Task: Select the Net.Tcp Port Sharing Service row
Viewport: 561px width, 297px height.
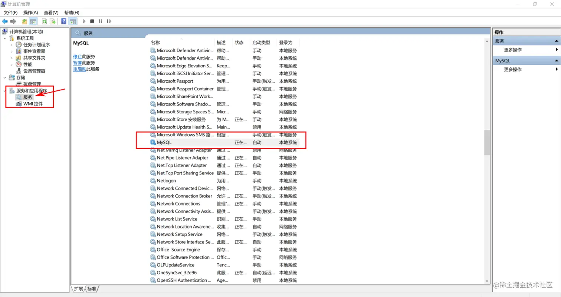Action: 224,173
